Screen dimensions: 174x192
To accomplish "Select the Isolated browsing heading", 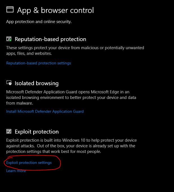I will [37, 83].
